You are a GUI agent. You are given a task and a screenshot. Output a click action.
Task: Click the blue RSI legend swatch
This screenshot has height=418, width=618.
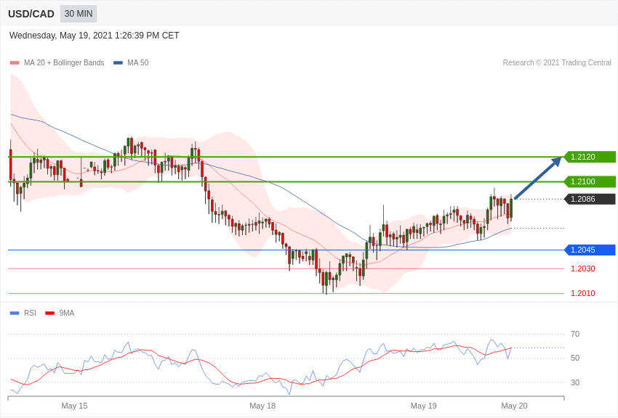coord(15,313)
